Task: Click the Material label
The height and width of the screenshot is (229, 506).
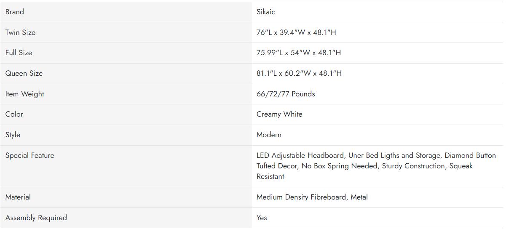Action: (18, 197)
